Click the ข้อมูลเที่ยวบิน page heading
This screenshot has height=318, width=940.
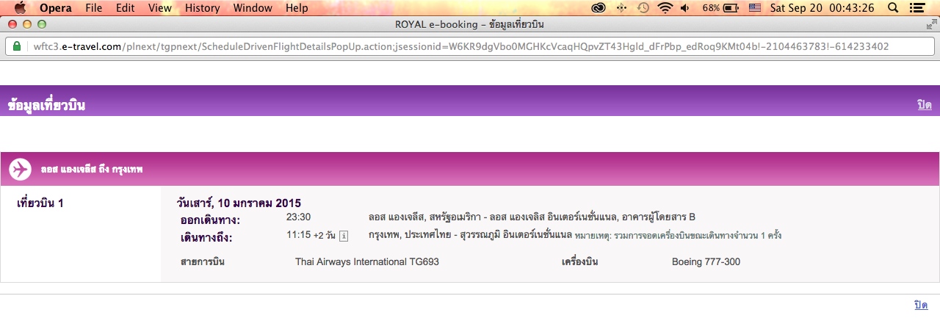[x=46, y=105]
